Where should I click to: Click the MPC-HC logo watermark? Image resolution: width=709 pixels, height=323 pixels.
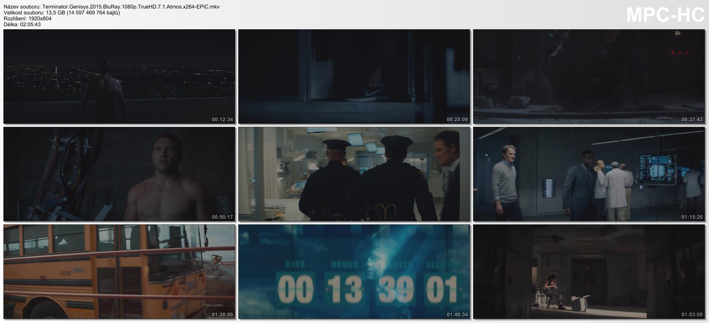[665, 15]
